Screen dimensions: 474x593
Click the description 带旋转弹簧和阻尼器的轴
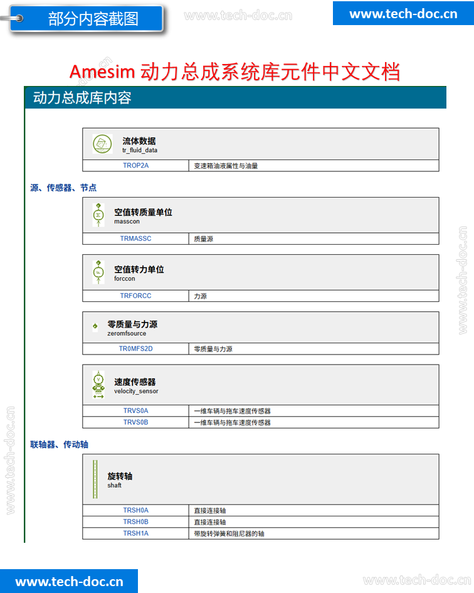pos(229,533)
